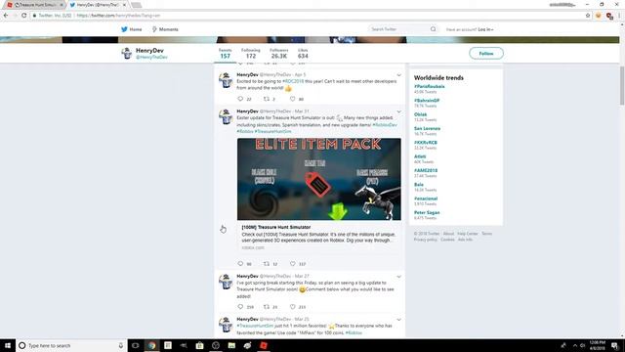Open the File Explorer taskbar icon
This screenshot has width=625, height=352.
coord(231,345)
